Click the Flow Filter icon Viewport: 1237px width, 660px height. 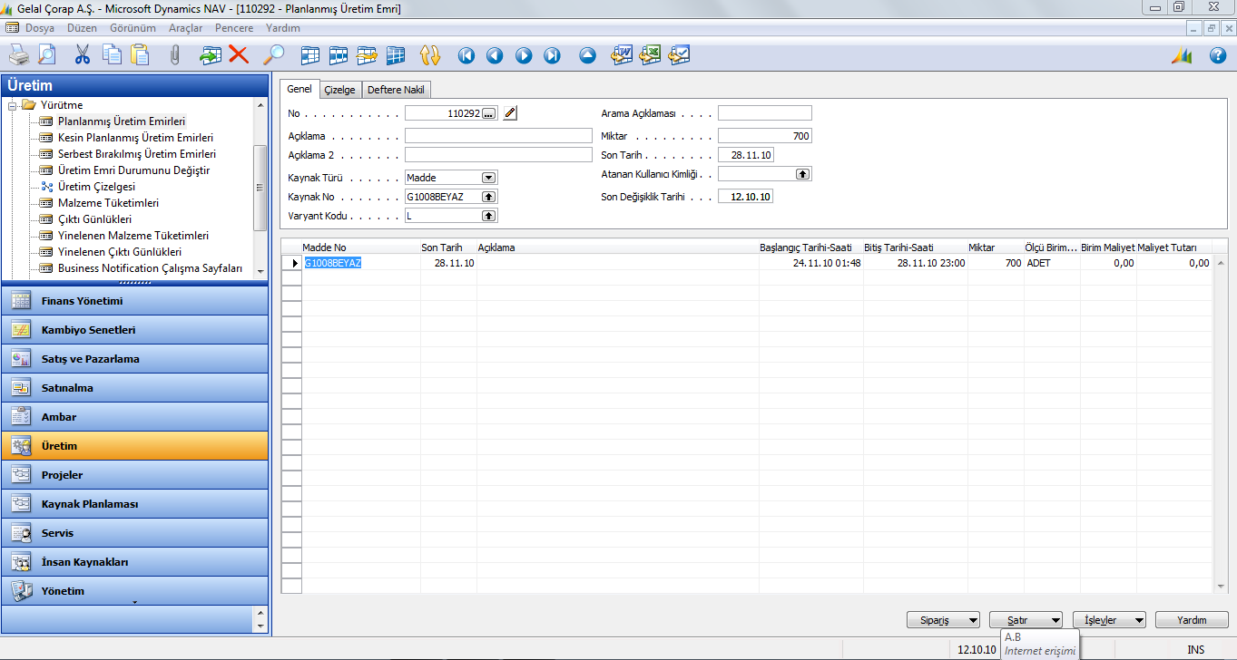[367, 55]
